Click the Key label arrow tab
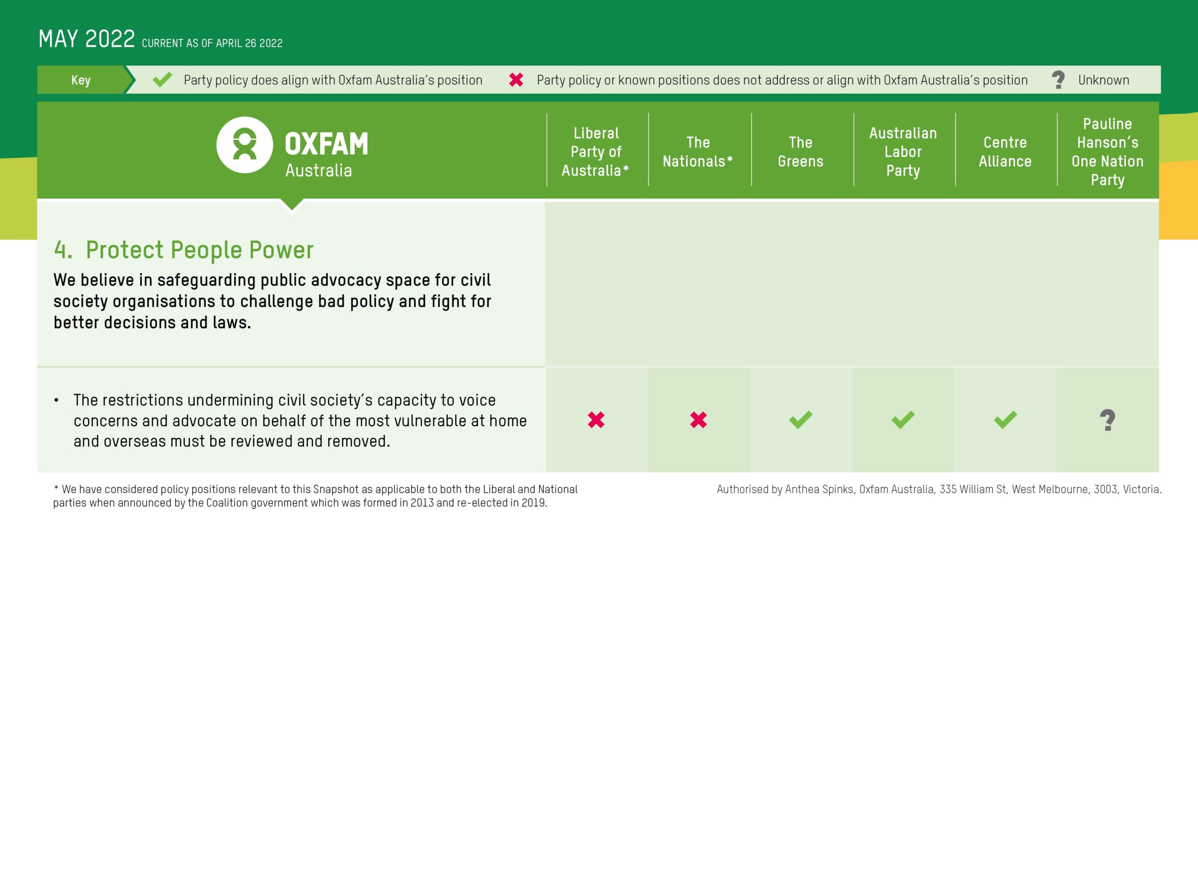Image resolution: width=1198 pixels, height=880 pixels. point(86,80)
